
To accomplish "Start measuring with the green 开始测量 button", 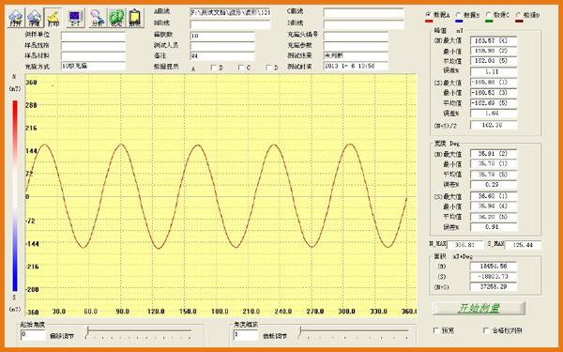I will point(479,308).
